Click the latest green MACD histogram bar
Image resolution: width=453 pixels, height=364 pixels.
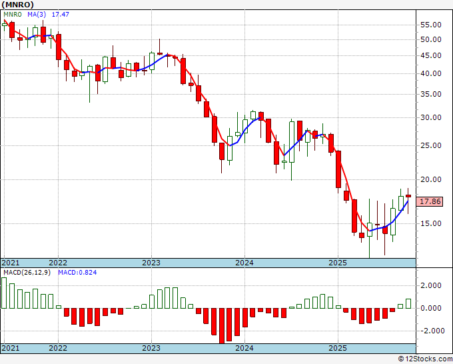coord(408,304)
